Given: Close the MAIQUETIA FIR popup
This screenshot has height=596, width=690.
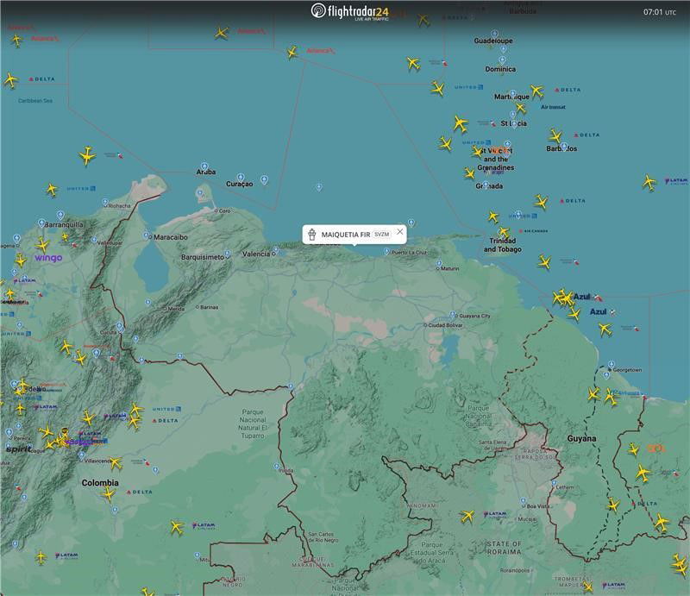Looking at the screenshot, I should click(x=400, y=233).
